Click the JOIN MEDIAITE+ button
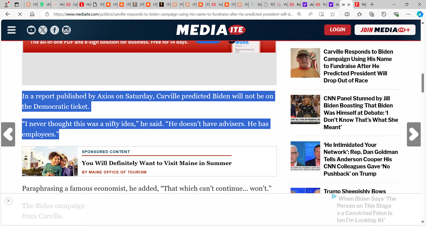 pos(385,30)
